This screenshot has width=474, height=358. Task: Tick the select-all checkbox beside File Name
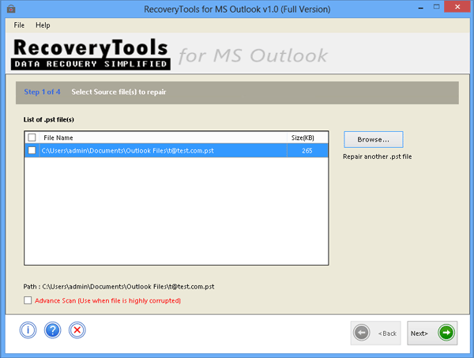(x=32, y=138)
